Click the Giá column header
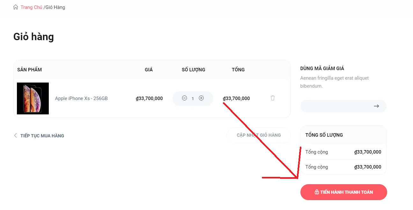Screen dimensions: 413x210 [149, 69]
